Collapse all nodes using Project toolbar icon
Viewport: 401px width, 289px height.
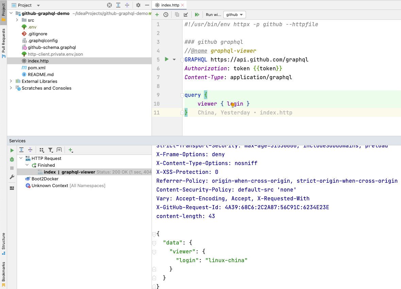(x=127, y=5)
